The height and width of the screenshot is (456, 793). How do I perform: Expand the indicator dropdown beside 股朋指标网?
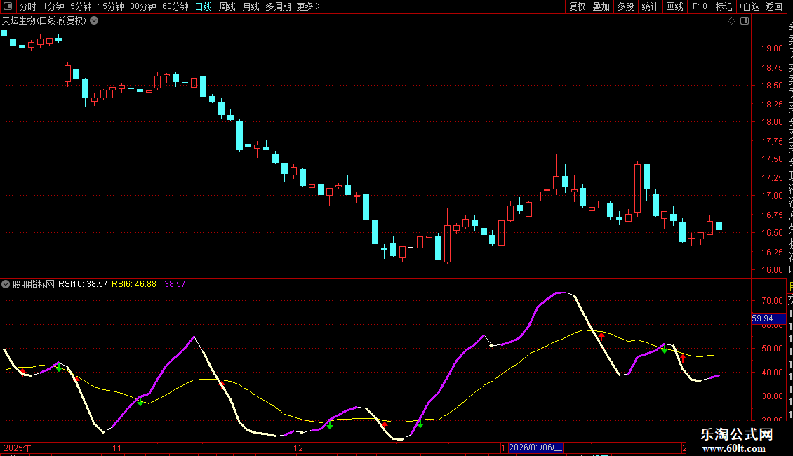pos(6,284)
